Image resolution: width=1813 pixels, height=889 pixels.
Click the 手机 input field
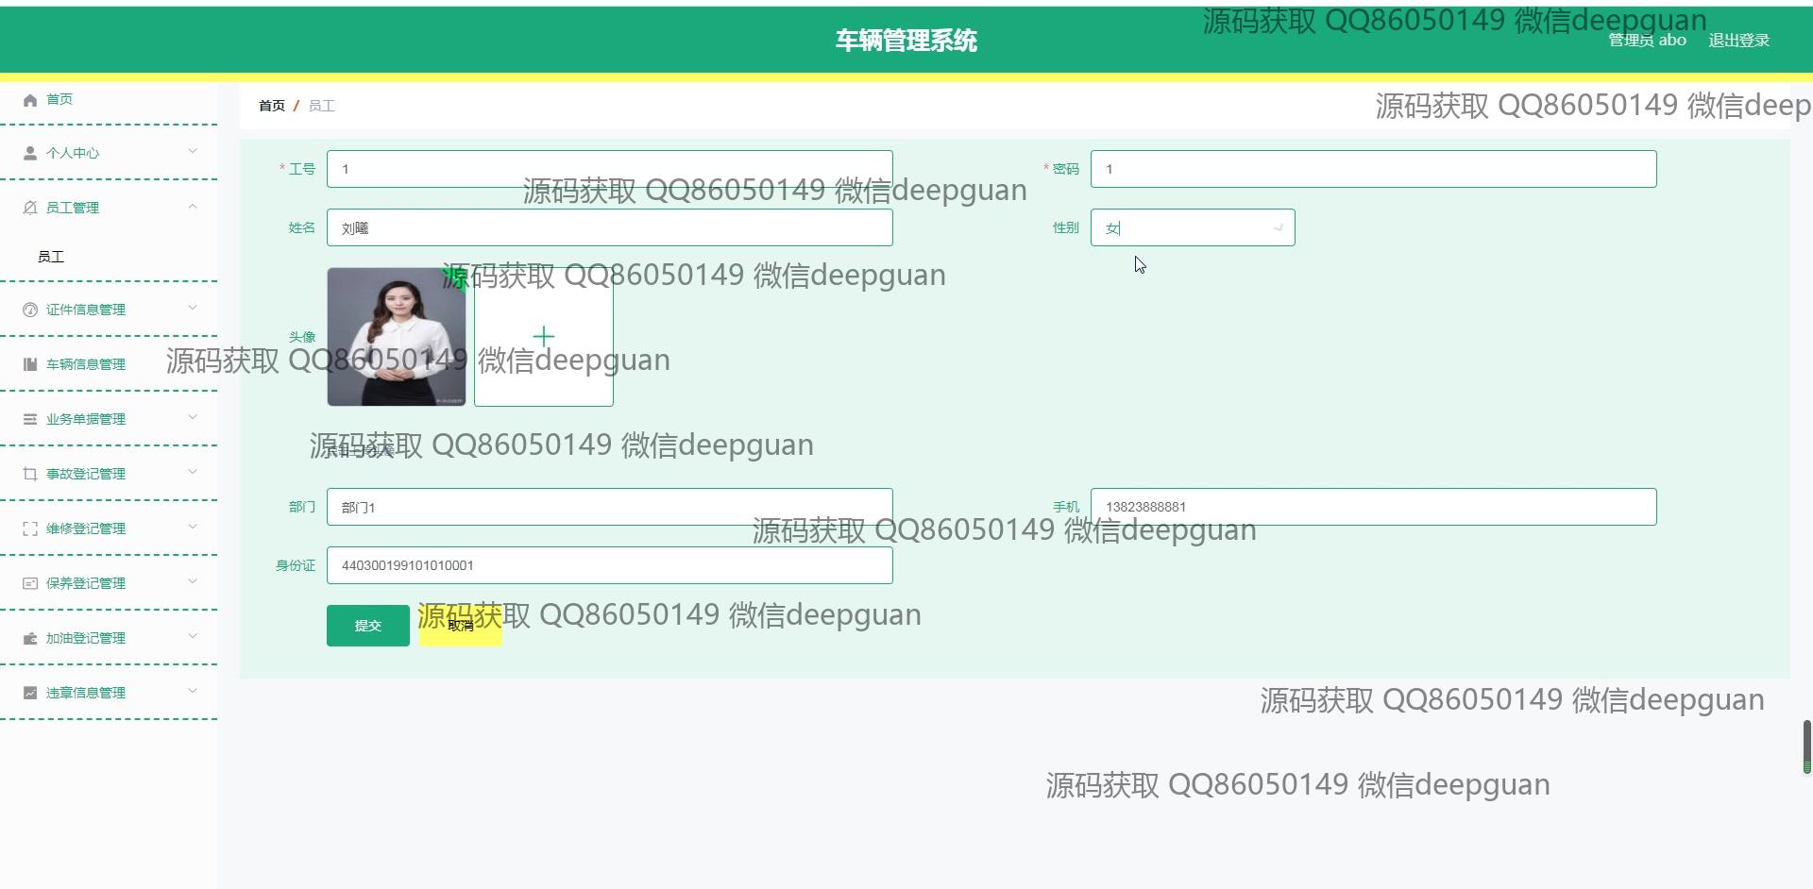pos(1374,507)
